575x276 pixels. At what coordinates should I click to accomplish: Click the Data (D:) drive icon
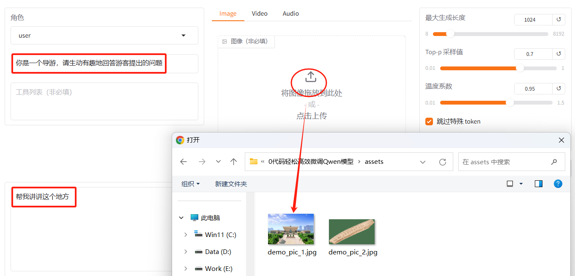(198, 251)
